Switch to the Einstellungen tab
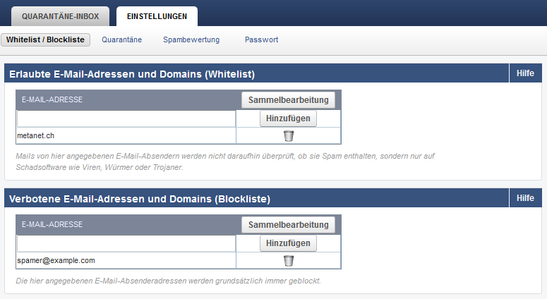 click(x=157, y=16)
